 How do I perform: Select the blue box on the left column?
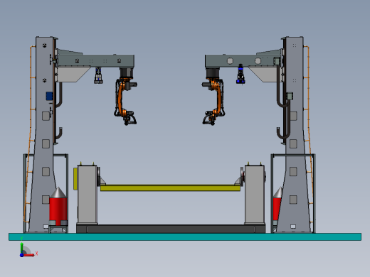49,96
